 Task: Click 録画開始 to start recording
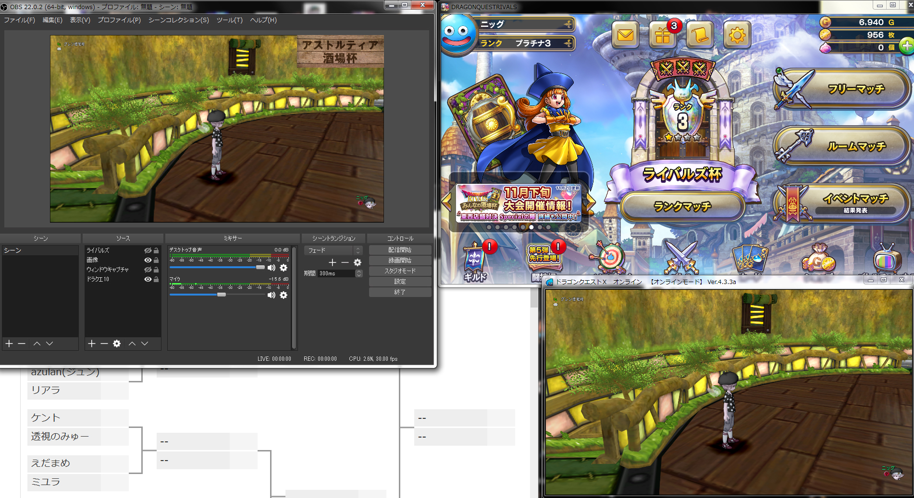point(400,261)
